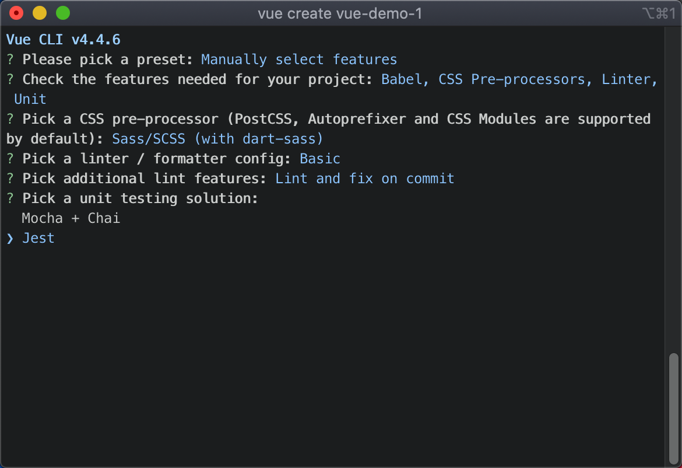Click 'Please pick a preset:' prompt
The image size is (682, 468).
click(108, 60)
